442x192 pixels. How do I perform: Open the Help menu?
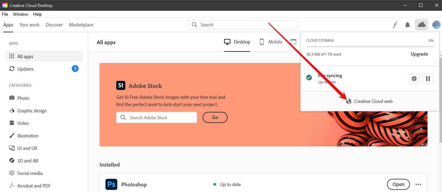[37, 14]
